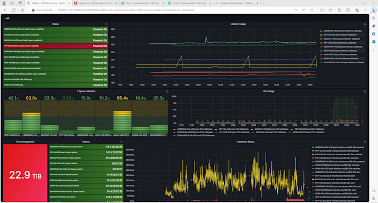Open Bing Copilot sidebar icon
Image resolution: width=378 pixels, height=203 pixels.
pyautogui.click(x=374, y=10)
